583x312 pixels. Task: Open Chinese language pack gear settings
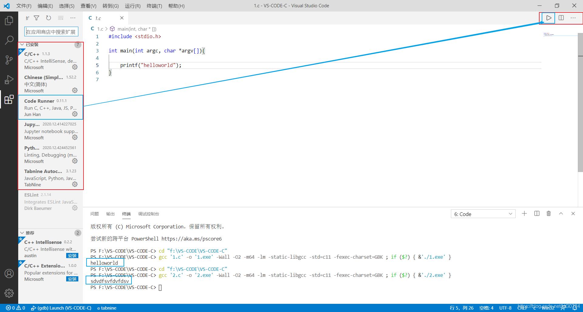coord(75,90)
